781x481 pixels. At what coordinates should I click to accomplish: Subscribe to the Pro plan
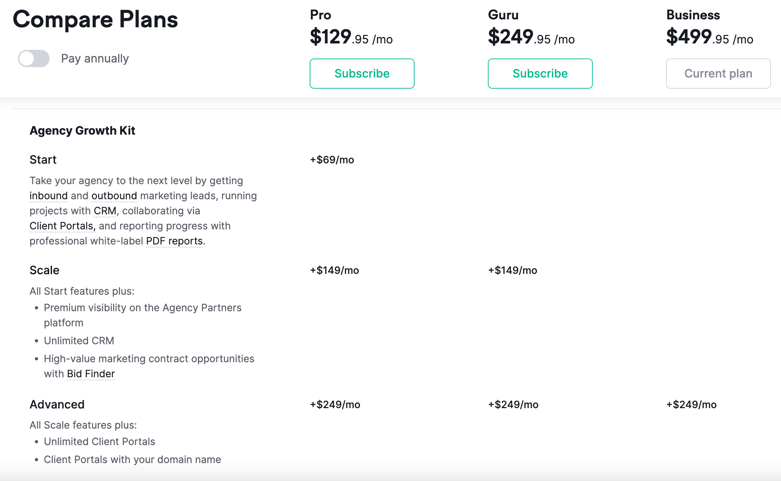(362, 74)
